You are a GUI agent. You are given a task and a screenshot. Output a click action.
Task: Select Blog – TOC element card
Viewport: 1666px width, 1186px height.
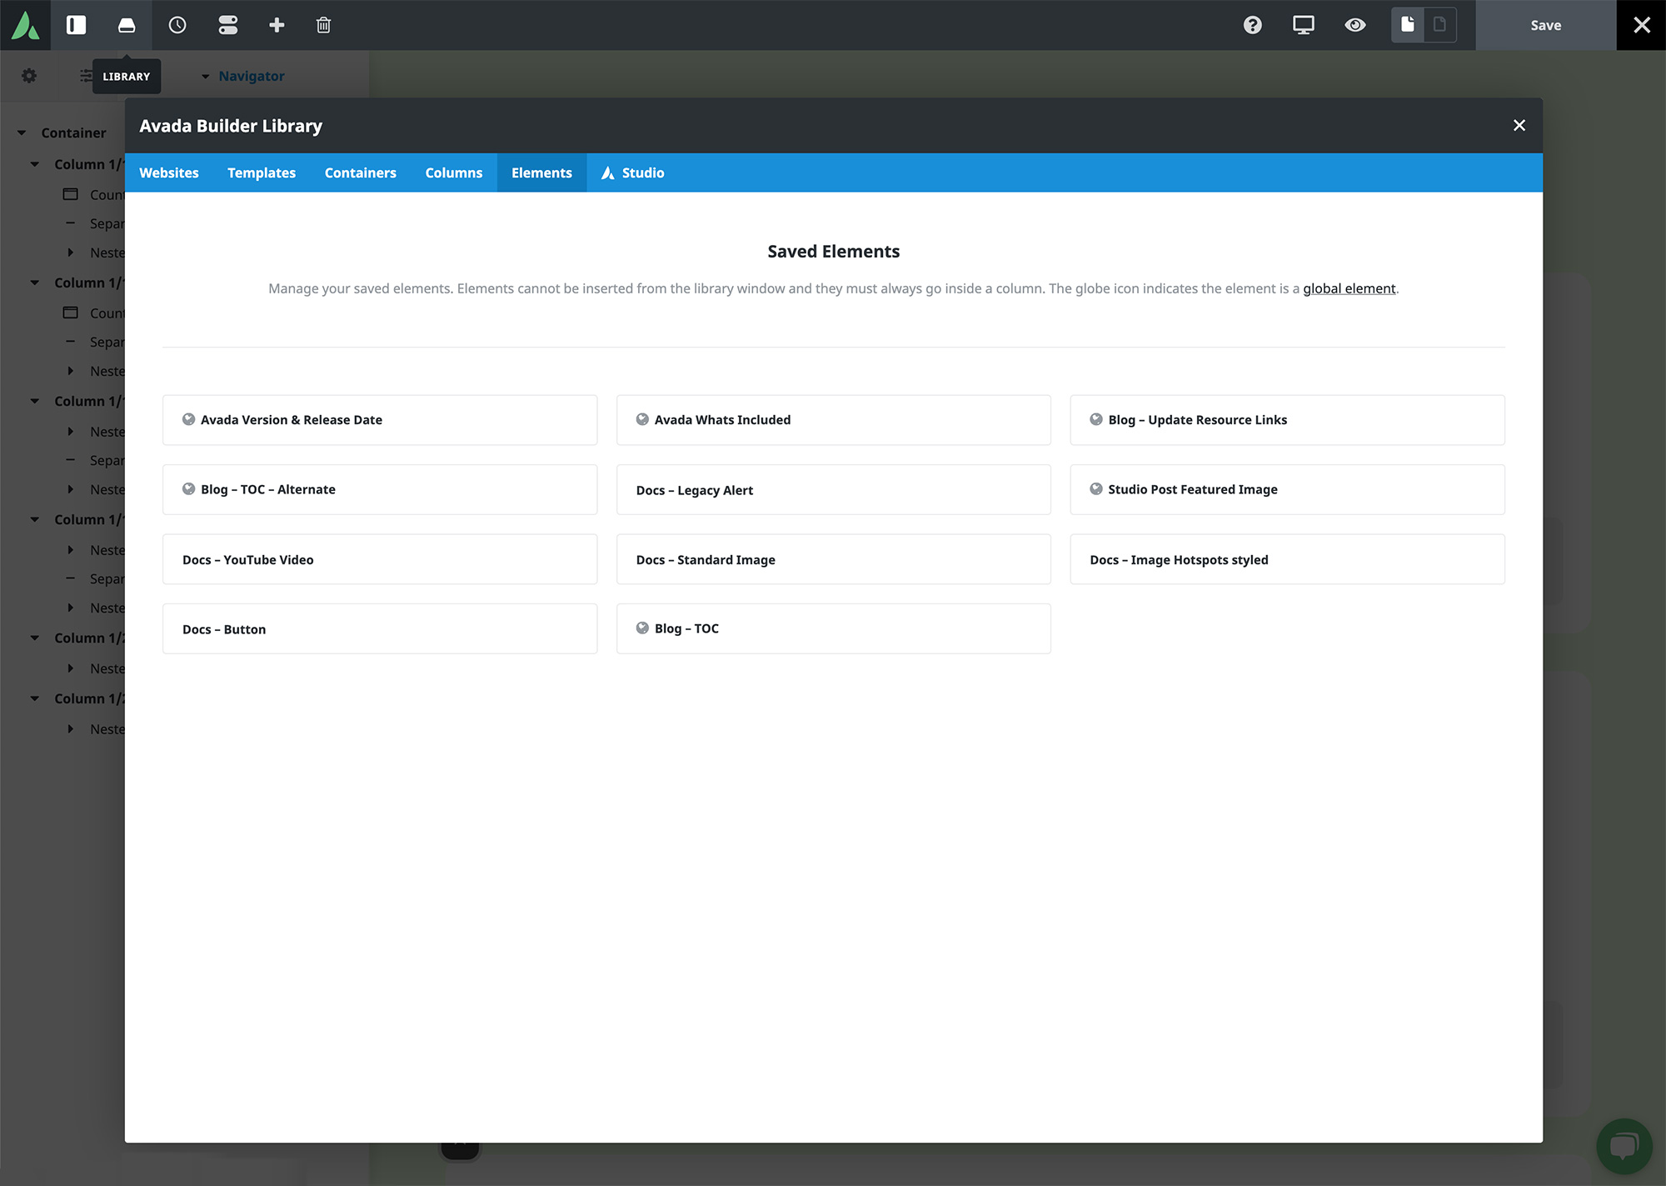[x=834, y=628]
